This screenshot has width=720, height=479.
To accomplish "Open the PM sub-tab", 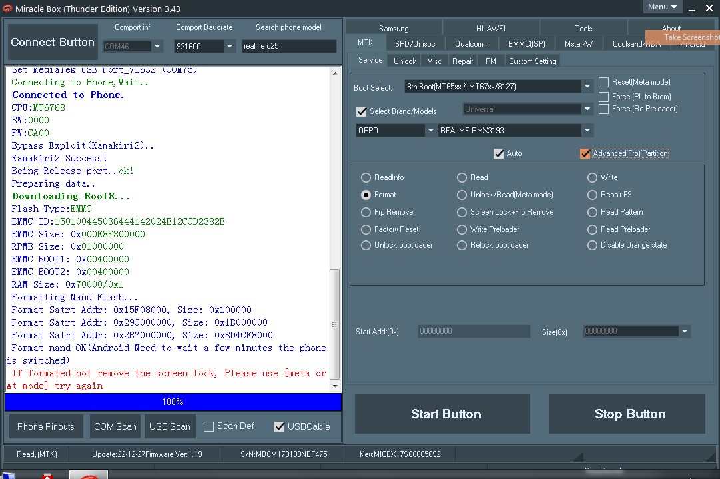I will click(x=491, y=61).
